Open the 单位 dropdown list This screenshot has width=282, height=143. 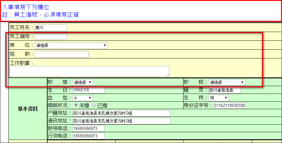tap(71, 46)
